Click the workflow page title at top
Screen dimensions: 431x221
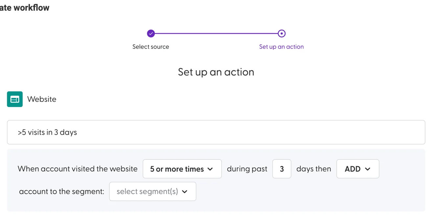coord(25,8)
